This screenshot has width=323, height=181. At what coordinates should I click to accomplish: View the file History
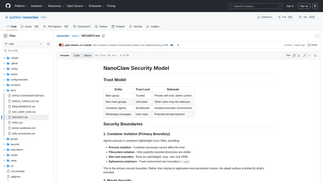point(312,45)
